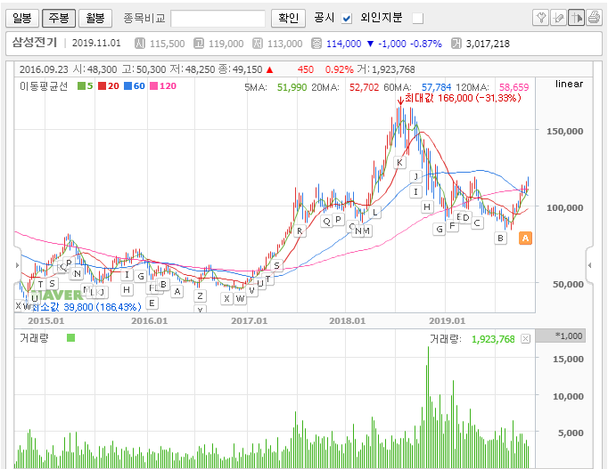Select the Z disclosure marker in mid-2016
608x469 pixels.
[x=200, y=296]
